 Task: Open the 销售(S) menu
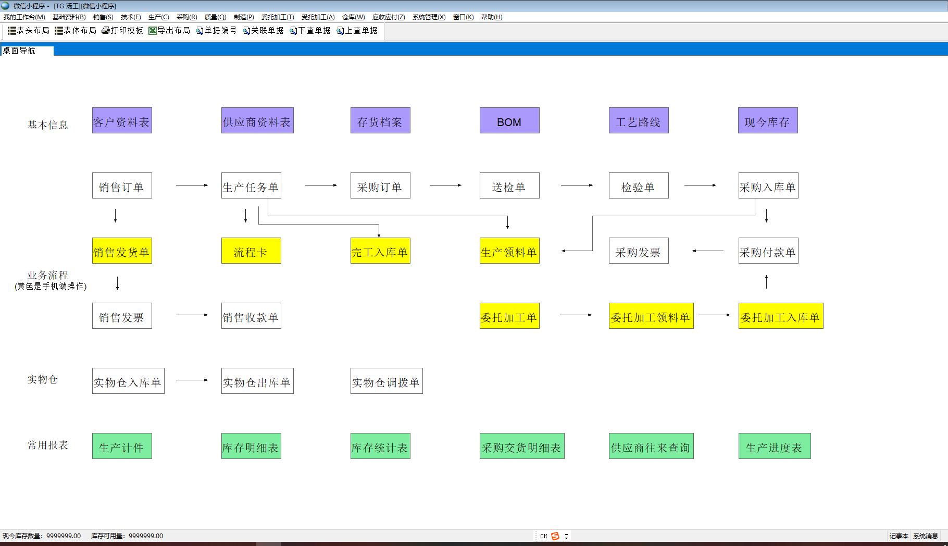[103, 17]
